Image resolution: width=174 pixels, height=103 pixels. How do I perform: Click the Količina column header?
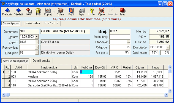click(x=87, y=67)
